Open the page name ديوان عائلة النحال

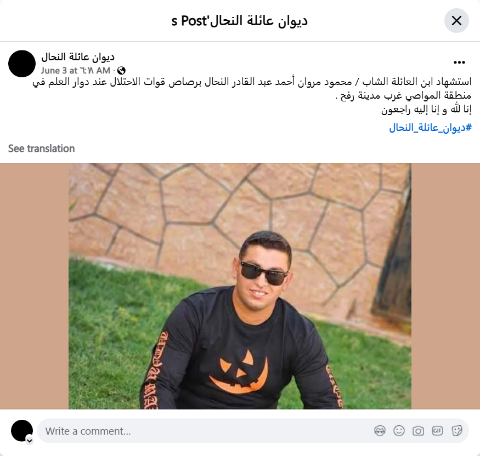78,56
